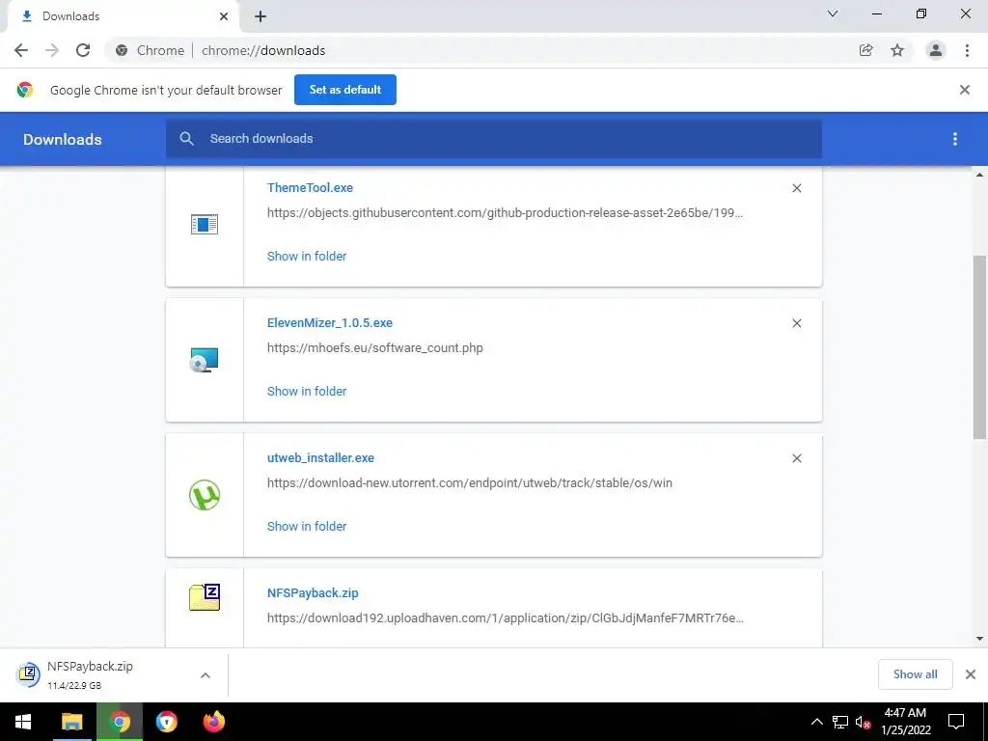Open the Downloads page more actions menu

click(955, 139)
